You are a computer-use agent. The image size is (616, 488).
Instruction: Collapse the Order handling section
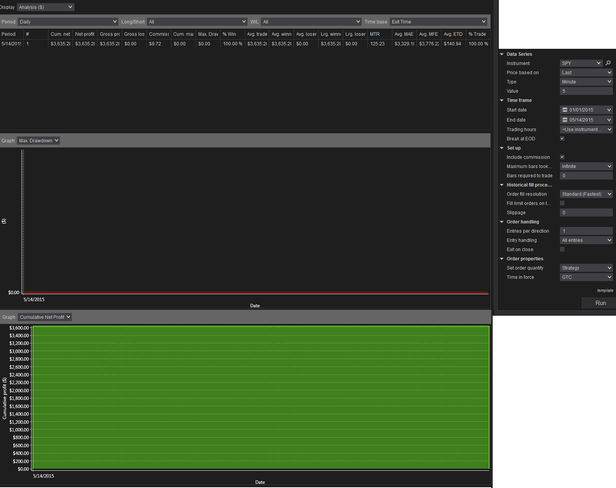[x=502, y=222]
